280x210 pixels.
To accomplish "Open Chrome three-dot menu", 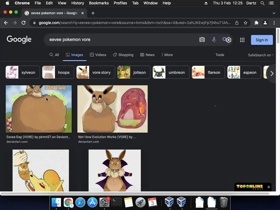I will (274, 23).
